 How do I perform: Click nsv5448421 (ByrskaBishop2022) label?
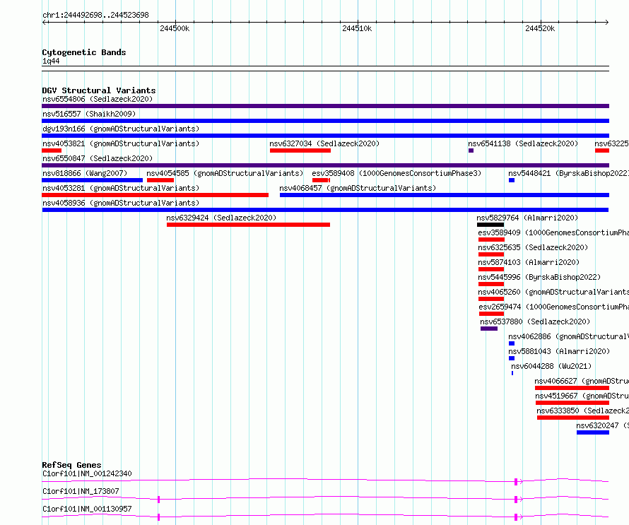(568, 173)
